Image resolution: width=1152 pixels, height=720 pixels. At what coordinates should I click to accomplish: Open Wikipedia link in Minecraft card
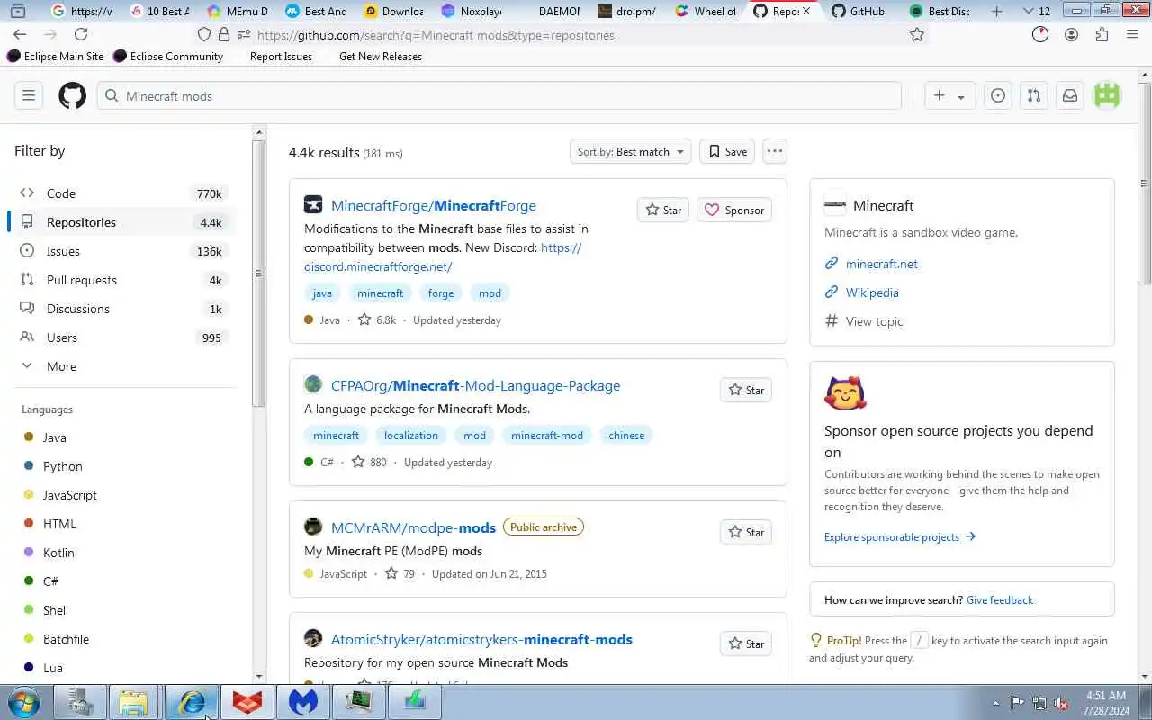point(872,292)
